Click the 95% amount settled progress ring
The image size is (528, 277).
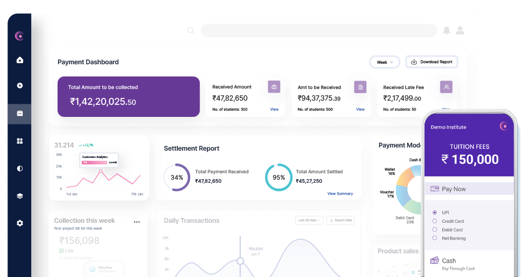point(279,177)
